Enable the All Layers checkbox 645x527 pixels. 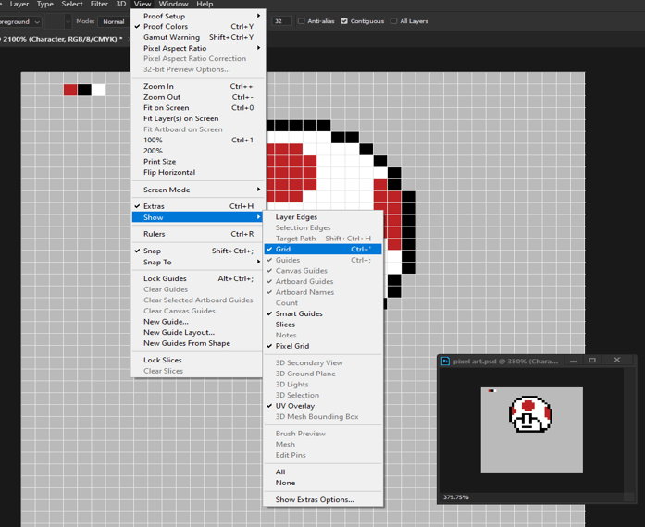[x=394, y=21]
